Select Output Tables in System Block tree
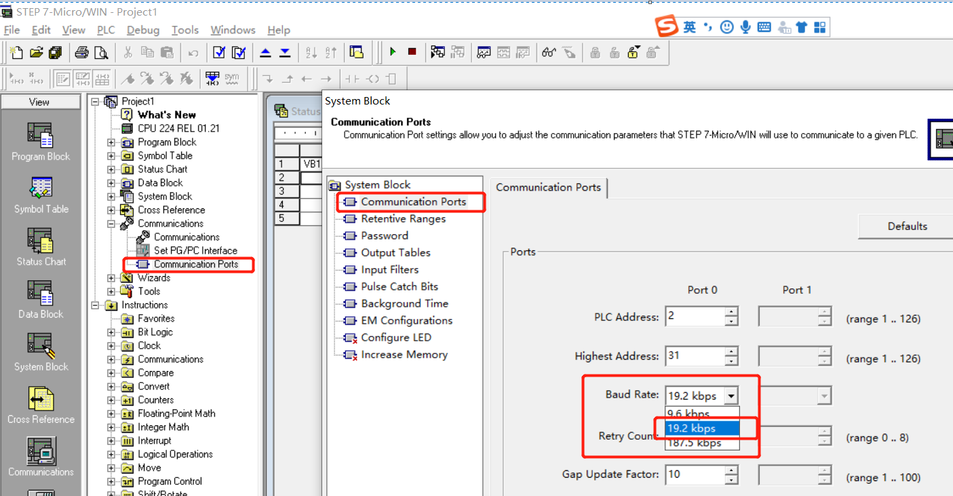This screenshot has width=953, height=496. [x=395, y=252]
